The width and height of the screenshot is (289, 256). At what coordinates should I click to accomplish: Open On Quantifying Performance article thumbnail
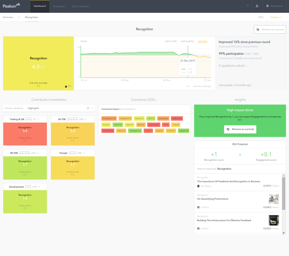point(274,199)
